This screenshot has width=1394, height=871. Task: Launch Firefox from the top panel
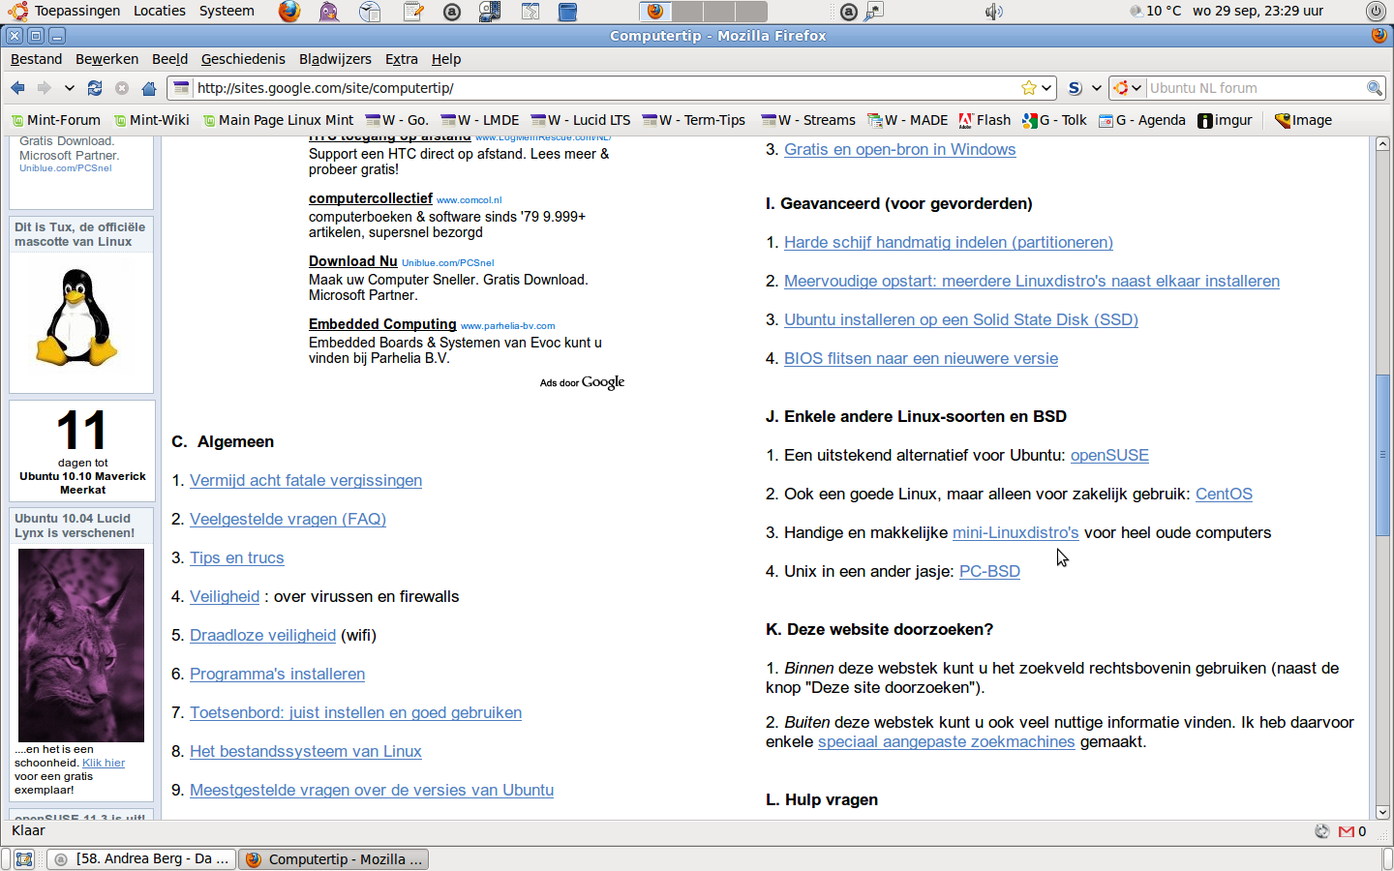click(288, 12)
